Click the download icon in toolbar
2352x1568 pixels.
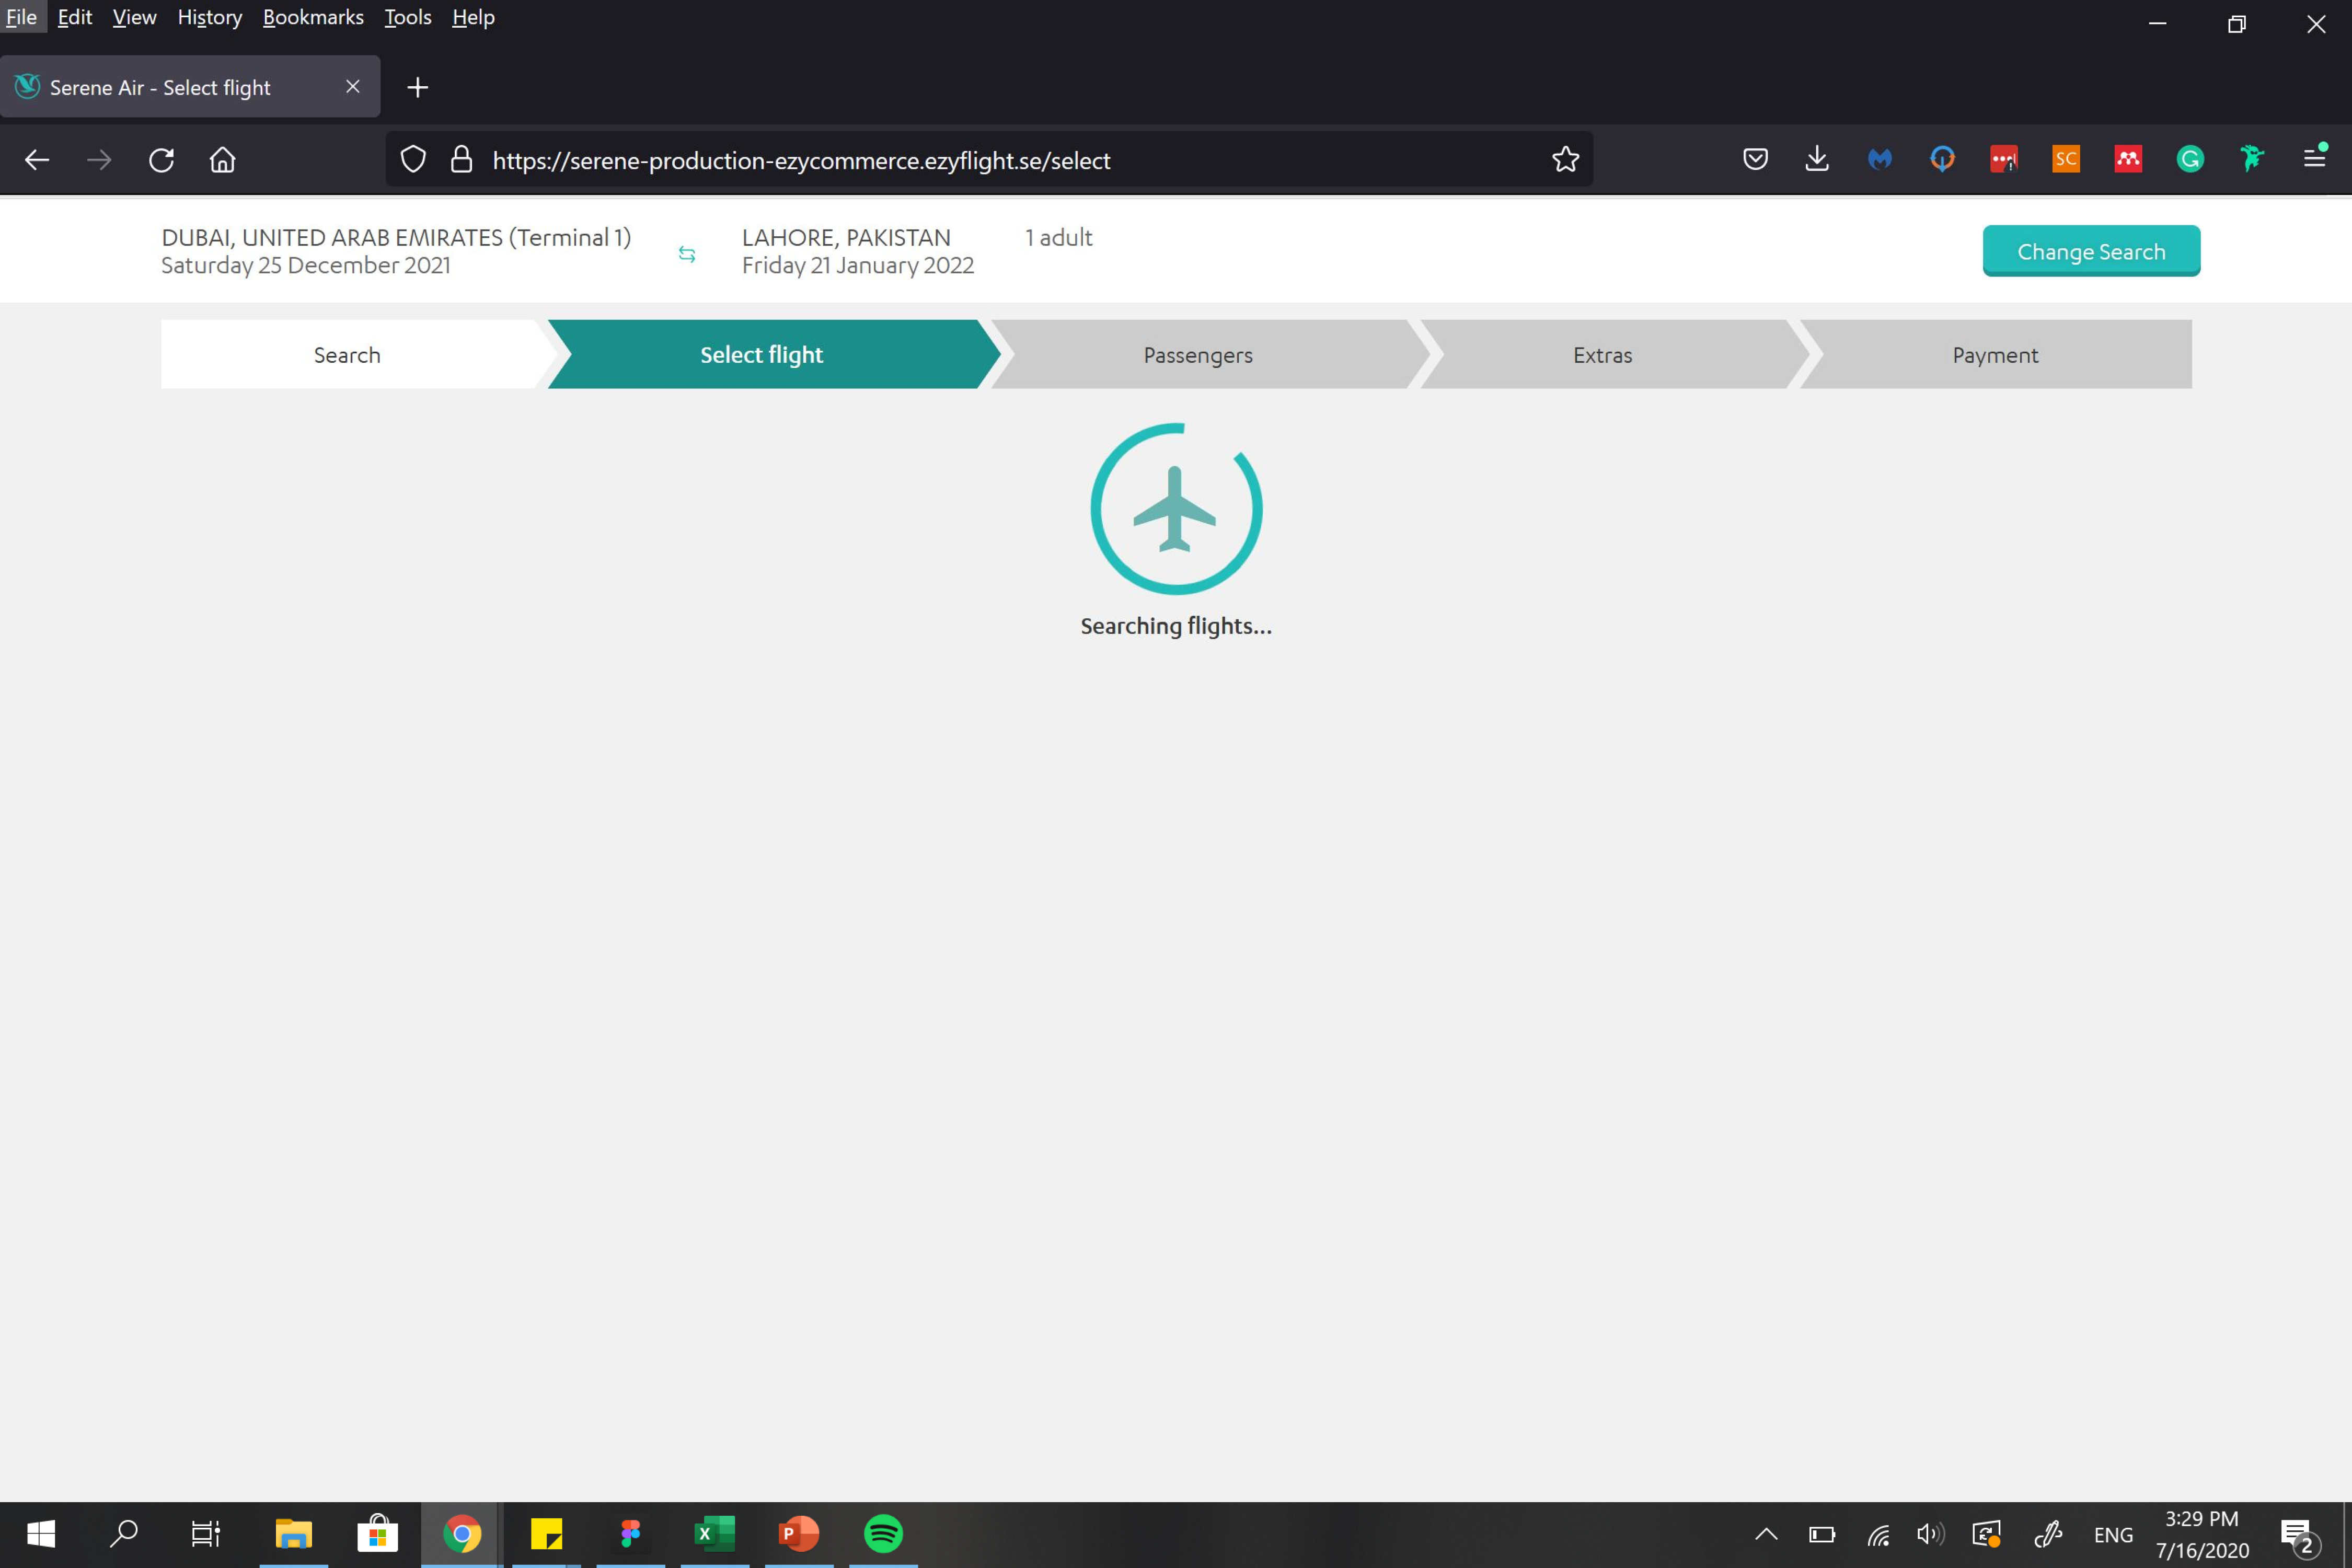click(1816, 159)
